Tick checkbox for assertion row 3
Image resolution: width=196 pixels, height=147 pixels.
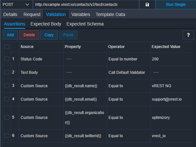(7, 86)
